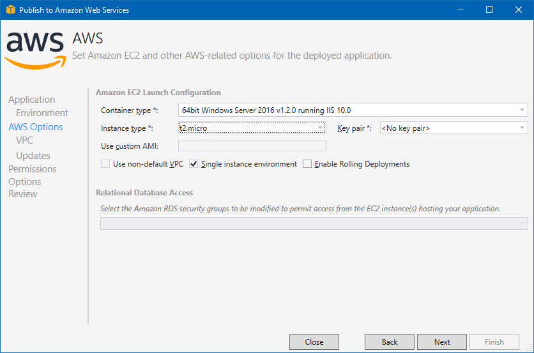Enable Rolling Deployments checkbox
The image size is (534, 353).
coord(307,164)
